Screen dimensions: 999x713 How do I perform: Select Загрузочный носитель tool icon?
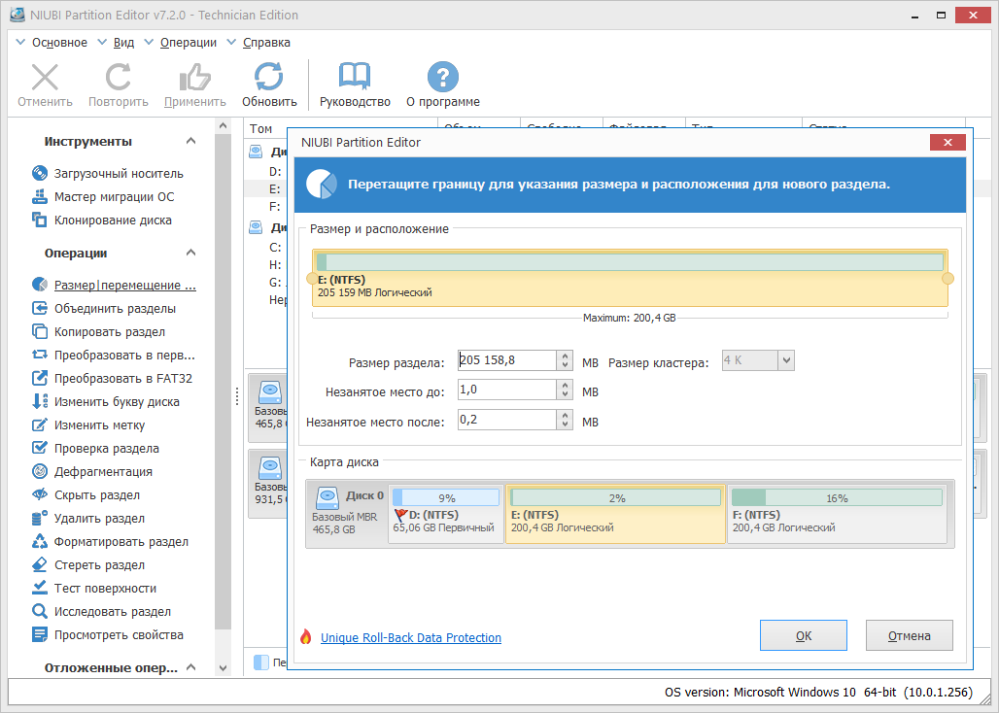coord(40,174)
